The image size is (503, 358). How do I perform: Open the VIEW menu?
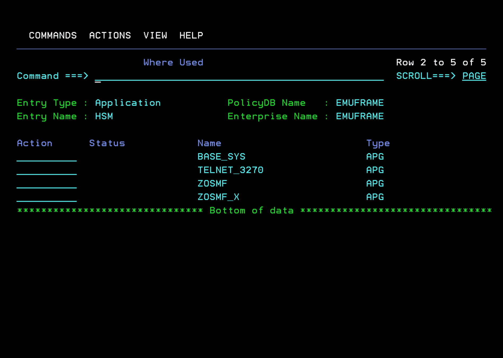(156, 36)
